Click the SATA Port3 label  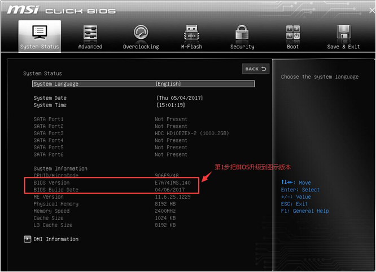[x=49, y=133]
